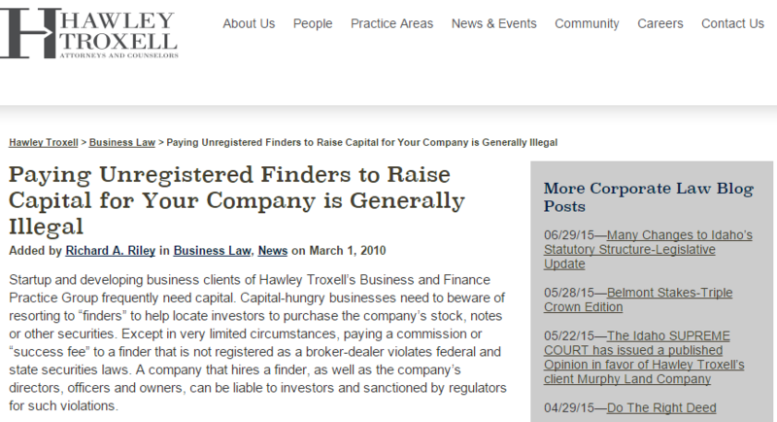The image size is (777, 422).
Task: Open the About Us menu
Action: 249,24
